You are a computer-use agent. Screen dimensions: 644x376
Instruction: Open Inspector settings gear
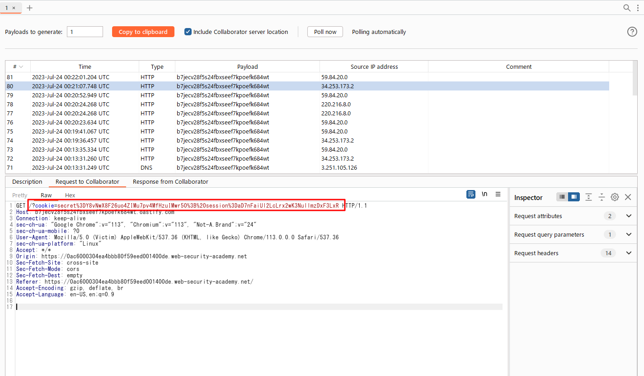coord(615,197)
